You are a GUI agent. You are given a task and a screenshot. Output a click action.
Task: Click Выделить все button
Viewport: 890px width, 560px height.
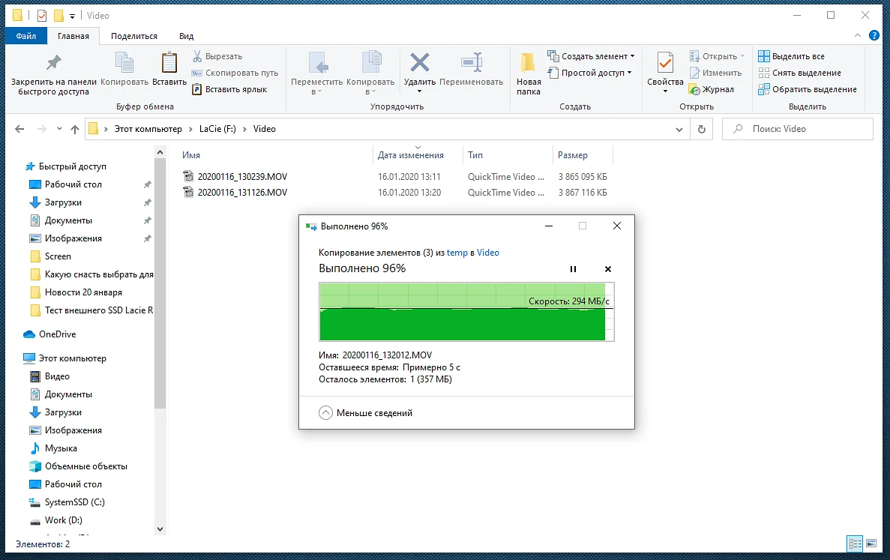point(791,56)
